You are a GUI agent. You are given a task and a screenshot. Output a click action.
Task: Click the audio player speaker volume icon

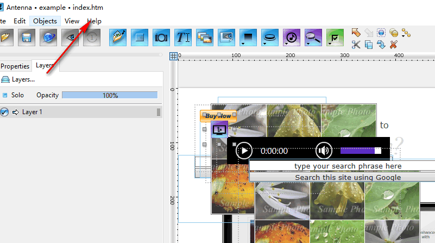point(324,151)
